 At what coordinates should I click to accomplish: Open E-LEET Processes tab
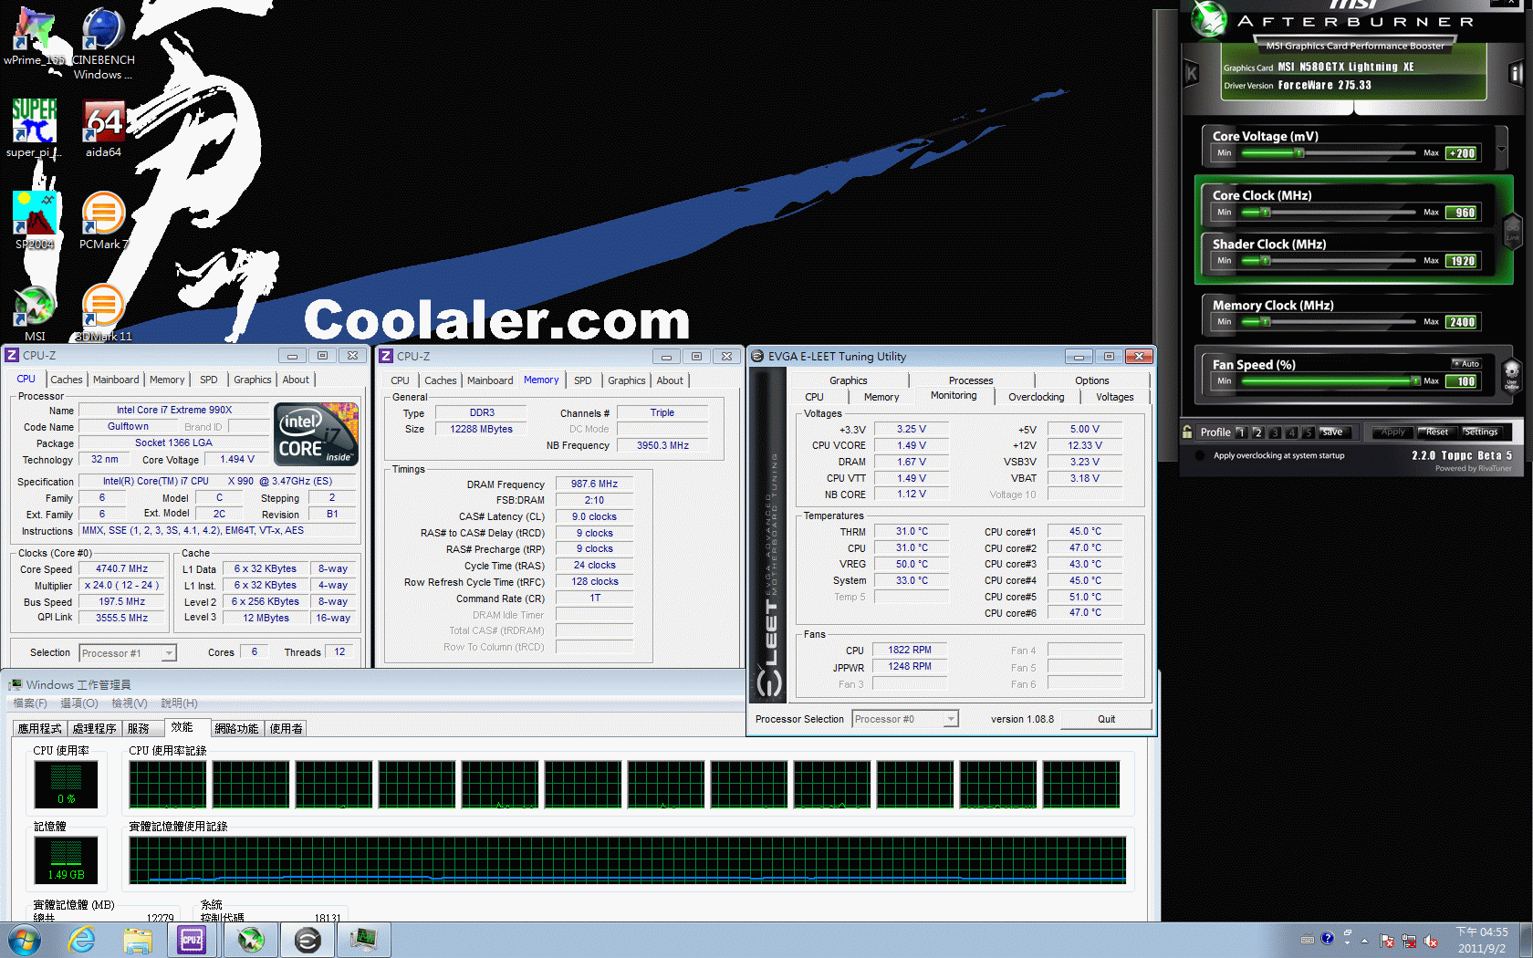[971, 380]
